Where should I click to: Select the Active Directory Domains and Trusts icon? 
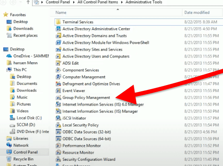[58, 36]
